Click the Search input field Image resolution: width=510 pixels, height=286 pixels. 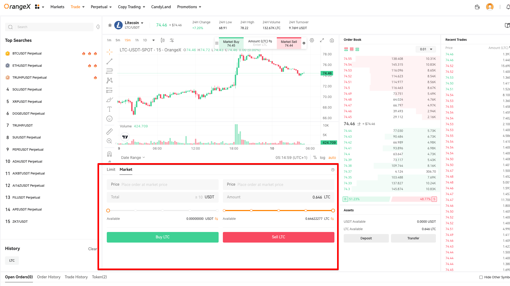49,27
